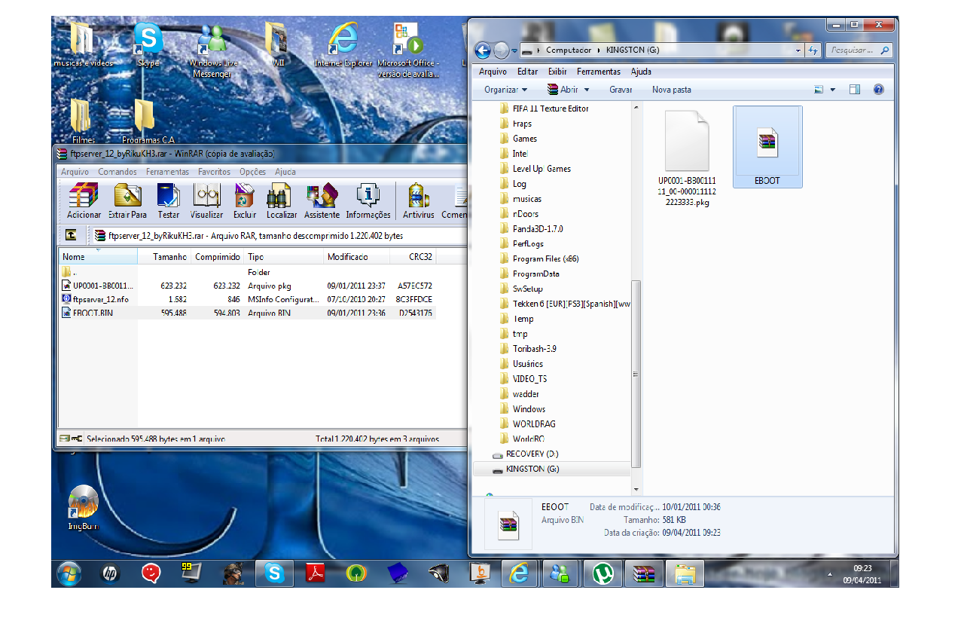Click the Gravar button in Explorer
The image size is (964, 642).
click(621, 89)
